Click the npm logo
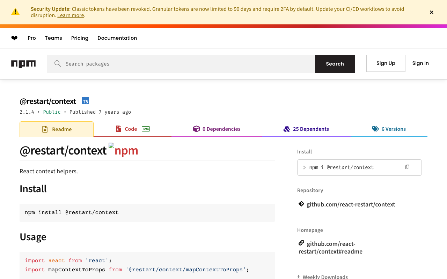447x279 pixels. [23, 64]
